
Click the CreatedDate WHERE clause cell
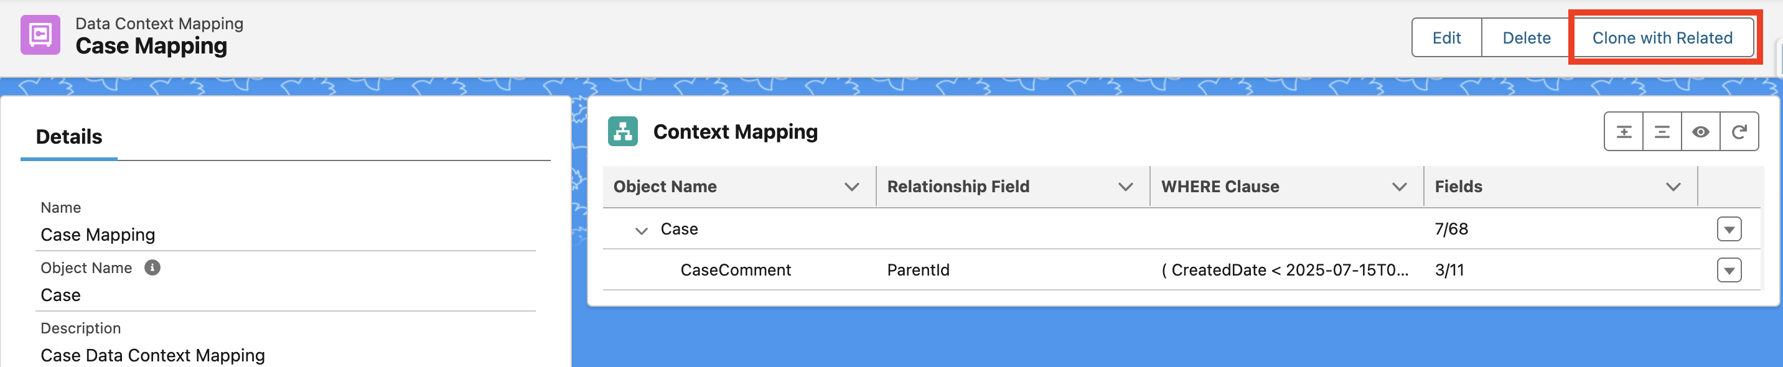pos(1284,270)
